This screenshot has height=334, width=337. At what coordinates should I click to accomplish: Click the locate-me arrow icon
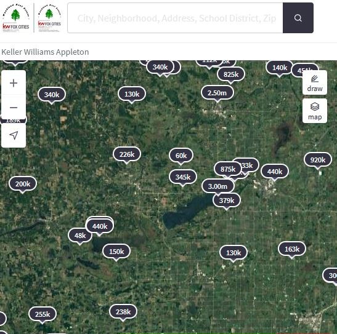(x=14, y=135)
